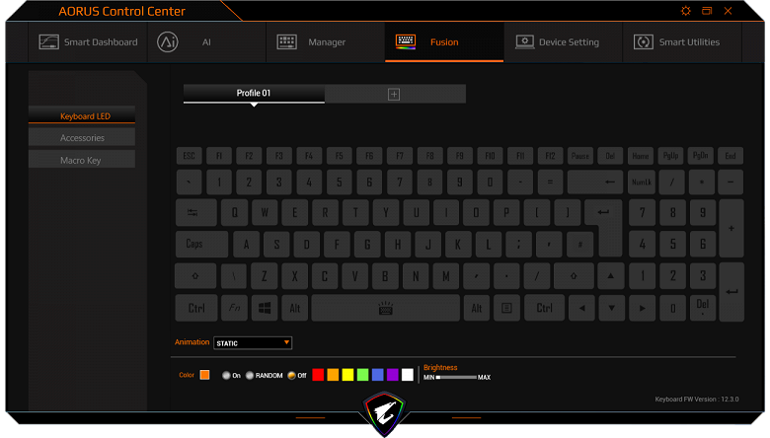Viewport: 770px width, 438px height.
Task: Select the numpad minus key
Action: 731,182
